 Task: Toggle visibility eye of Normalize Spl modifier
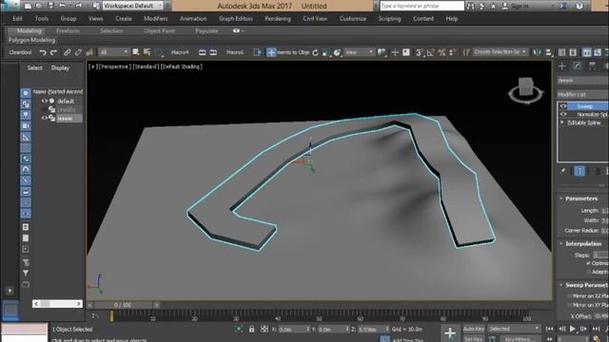(x=563, y=114)
